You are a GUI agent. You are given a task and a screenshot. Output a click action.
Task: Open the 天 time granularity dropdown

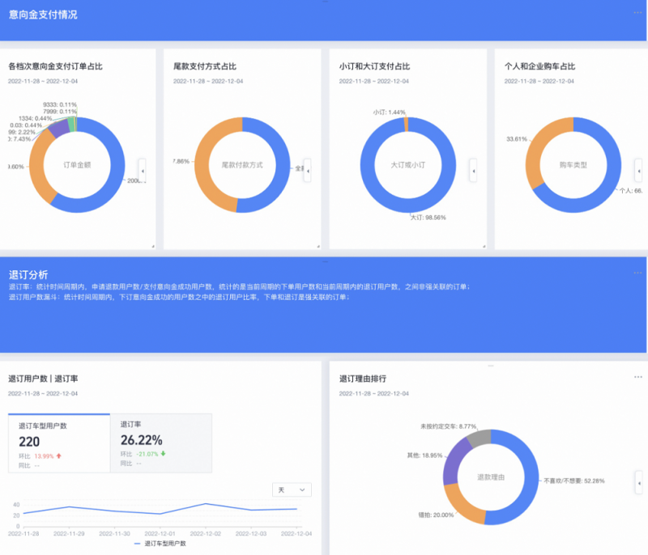[291, 489]
